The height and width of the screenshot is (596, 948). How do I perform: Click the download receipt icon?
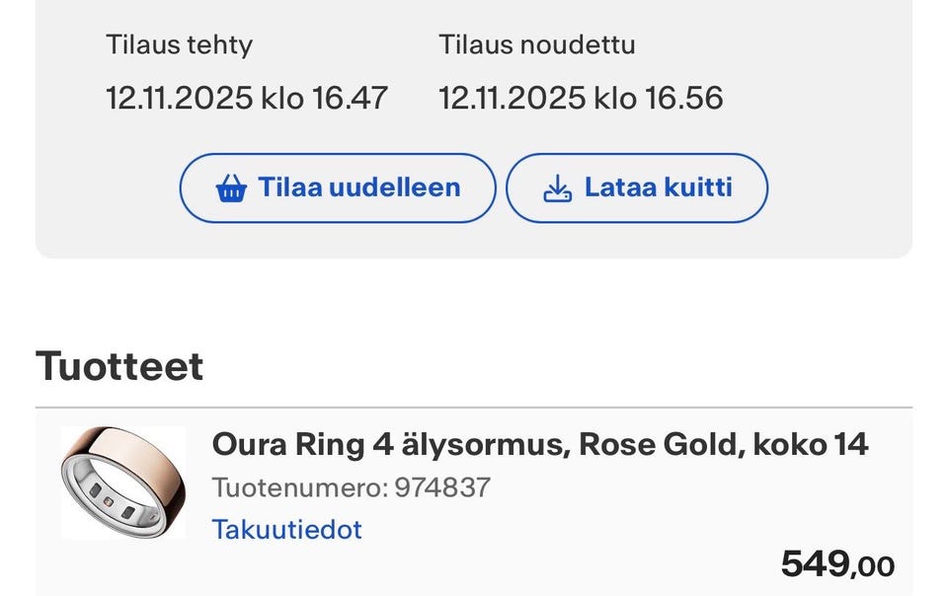click(x=558, y=187)
